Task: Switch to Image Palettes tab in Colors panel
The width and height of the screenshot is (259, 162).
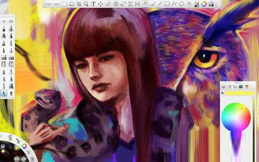Action: tap(241, 86)
